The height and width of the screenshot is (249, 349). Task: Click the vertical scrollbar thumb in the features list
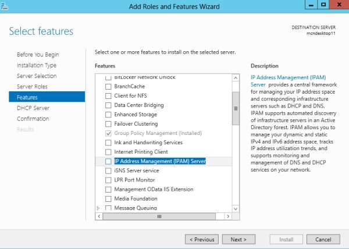[236, 108]
